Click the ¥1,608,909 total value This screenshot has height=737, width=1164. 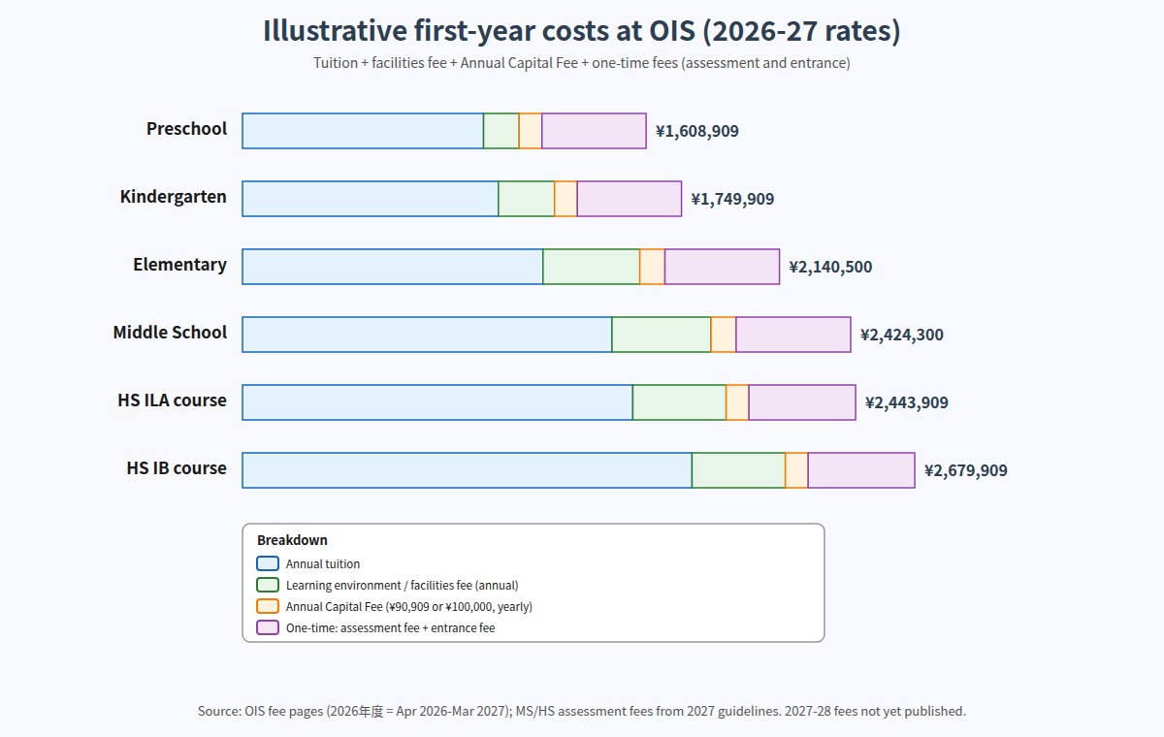point(697,131)
